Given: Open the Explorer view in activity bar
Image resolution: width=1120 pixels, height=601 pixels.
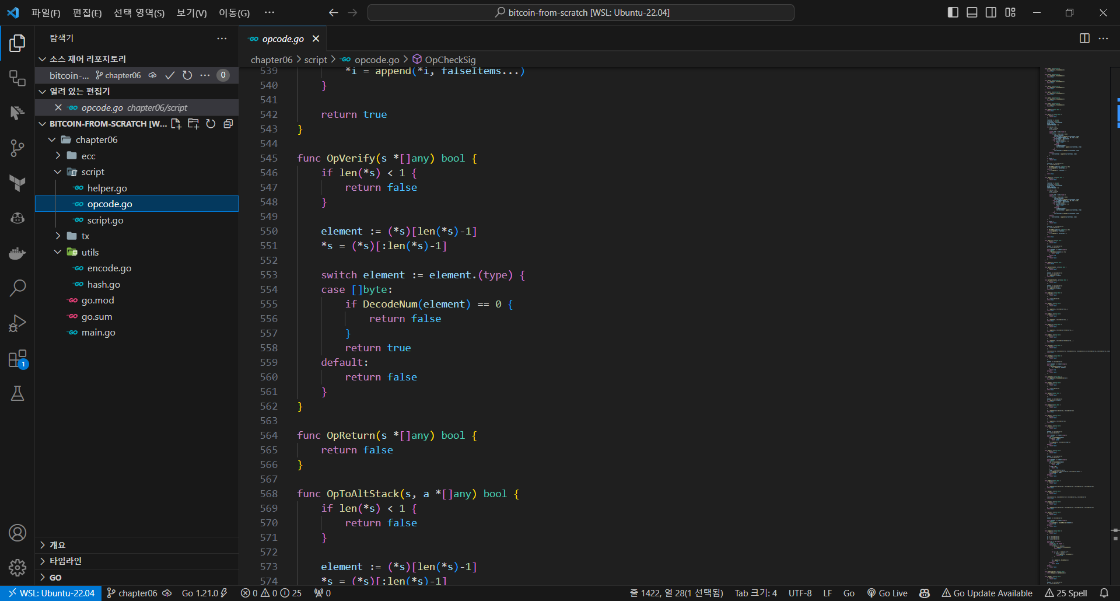Looking at the screenshot, I should [x=17, y=43].
